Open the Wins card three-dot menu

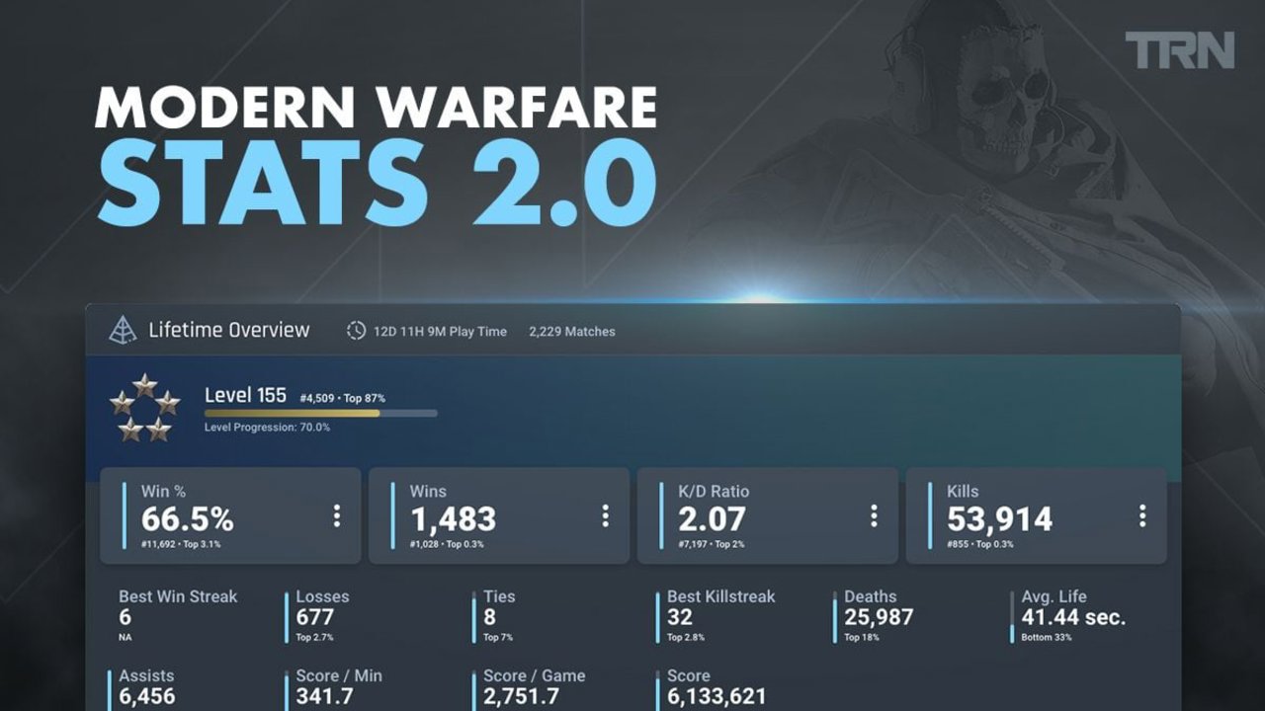[x=605, y=515]
